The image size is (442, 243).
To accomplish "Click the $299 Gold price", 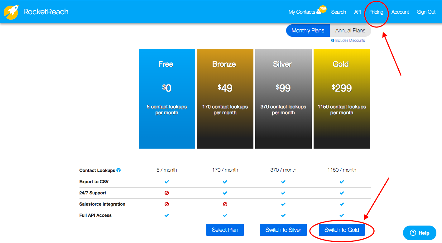I will point(342,88).
